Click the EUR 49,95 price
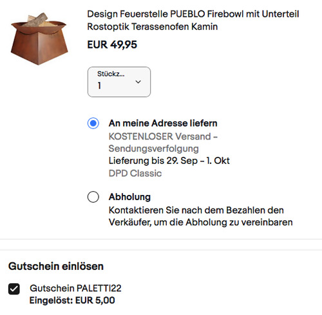The width and height of the screenshot is (322, 315). point(112,45)
